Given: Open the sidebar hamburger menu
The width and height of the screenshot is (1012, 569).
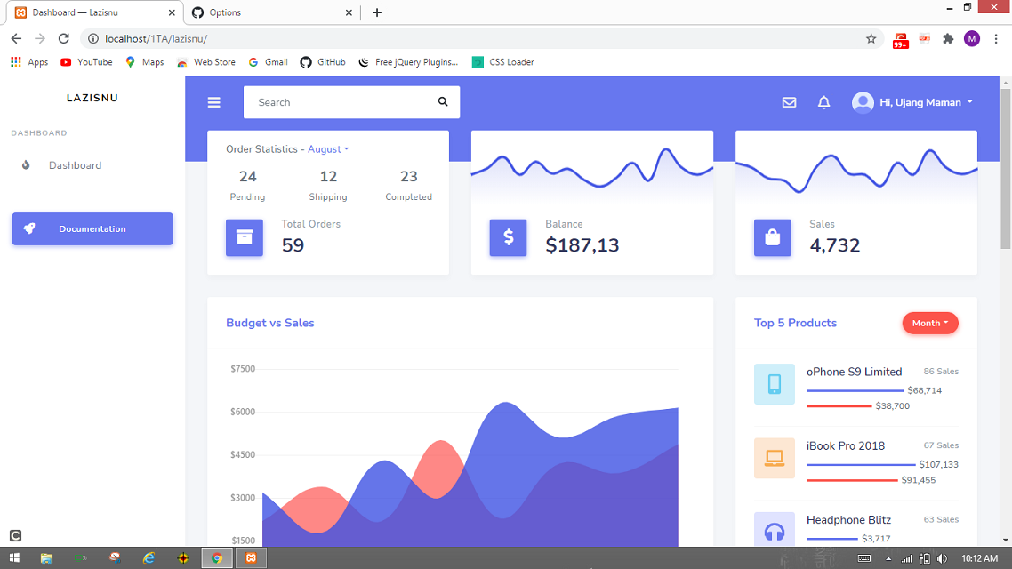Looking at the screenshot, I should click(213, 101).
